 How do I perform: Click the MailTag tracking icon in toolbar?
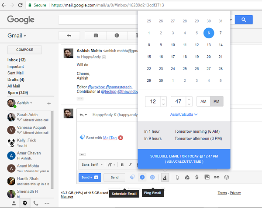click(132, 177)
